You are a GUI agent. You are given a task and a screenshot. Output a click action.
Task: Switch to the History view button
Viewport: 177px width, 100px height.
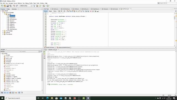[55, 11]
